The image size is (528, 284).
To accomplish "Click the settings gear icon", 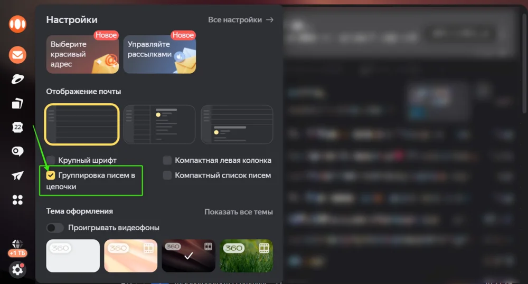I will pos(17,270).
